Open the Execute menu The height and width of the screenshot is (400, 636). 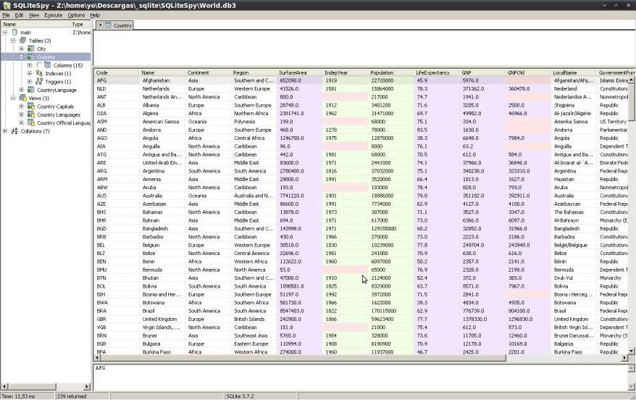point(53,14)
